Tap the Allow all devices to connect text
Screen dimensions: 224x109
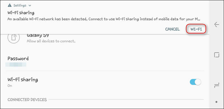click(x=51, y=41)
